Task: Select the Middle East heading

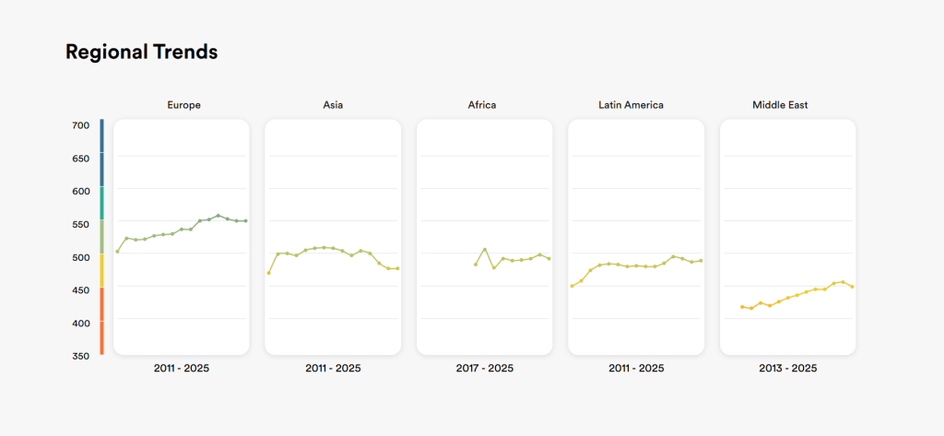Action: coord(780,105)
